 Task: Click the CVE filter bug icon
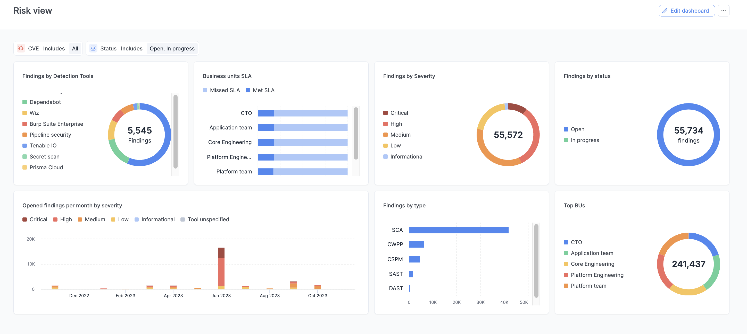click(21, 48)
